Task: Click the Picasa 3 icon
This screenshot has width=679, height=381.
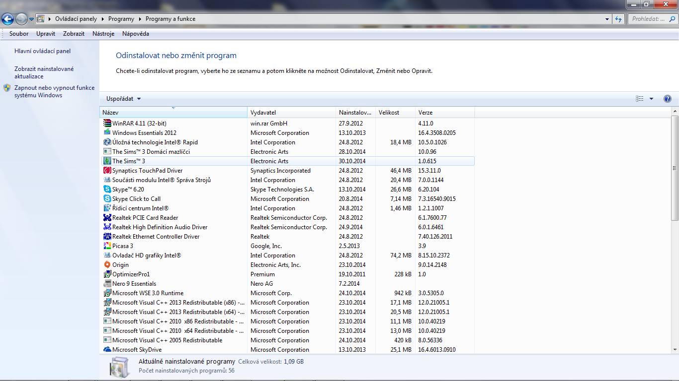Action: pos(107,246)
